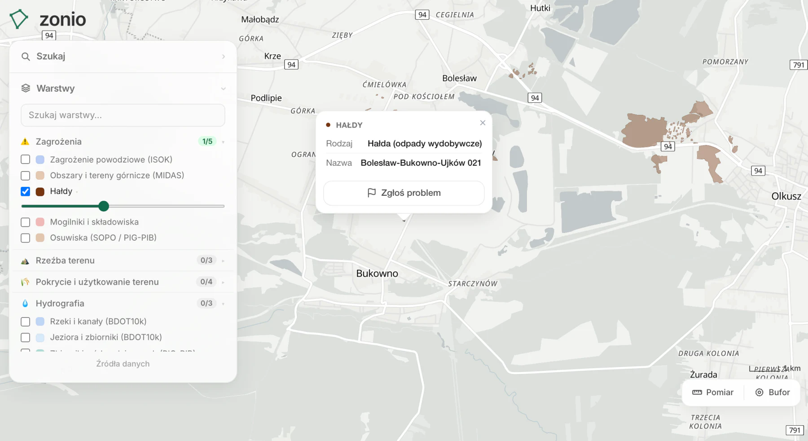Click the Zagrożenia warning triangle icon
Screen dimensions: 808x441
click(x=25, y=142)
